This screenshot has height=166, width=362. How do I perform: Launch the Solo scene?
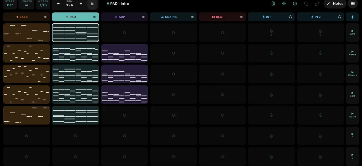pos(352,94)
